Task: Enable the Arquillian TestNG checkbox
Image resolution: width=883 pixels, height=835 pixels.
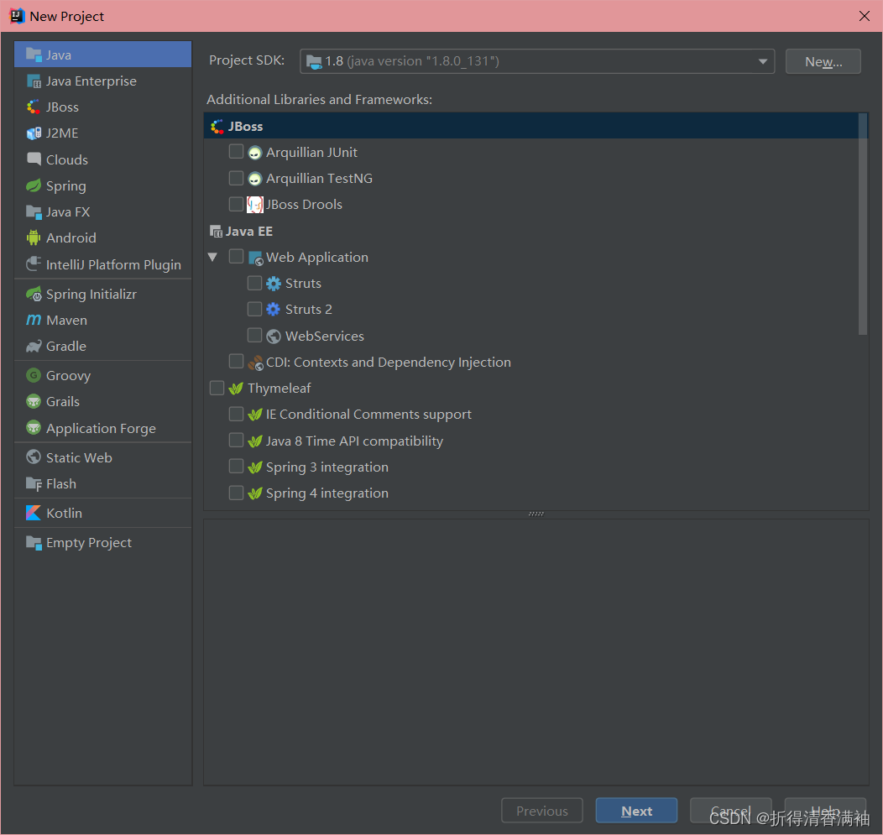Action: tap(236, 178)
